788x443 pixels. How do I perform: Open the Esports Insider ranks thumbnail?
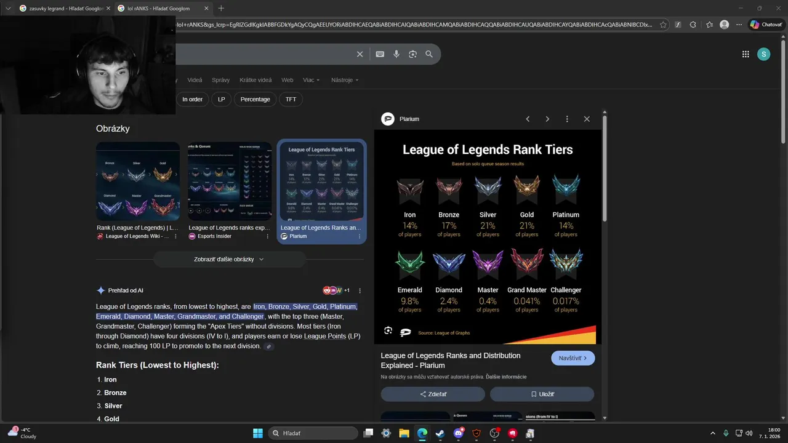tap(230, 181)
